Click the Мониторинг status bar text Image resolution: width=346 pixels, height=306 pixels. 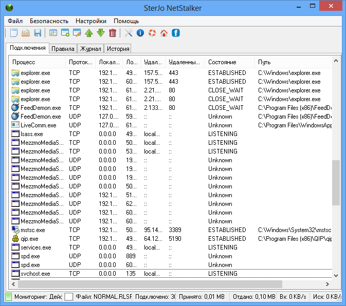(38, 297)
